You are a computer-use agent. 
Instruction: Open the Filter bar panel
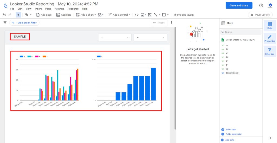coord(269,51)
